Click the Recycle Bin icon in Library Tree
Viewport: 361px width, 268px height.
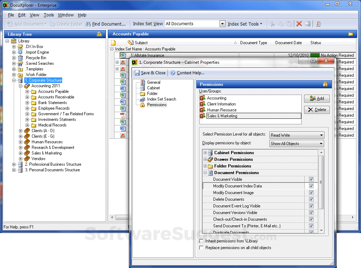click(x=20, y=58)
